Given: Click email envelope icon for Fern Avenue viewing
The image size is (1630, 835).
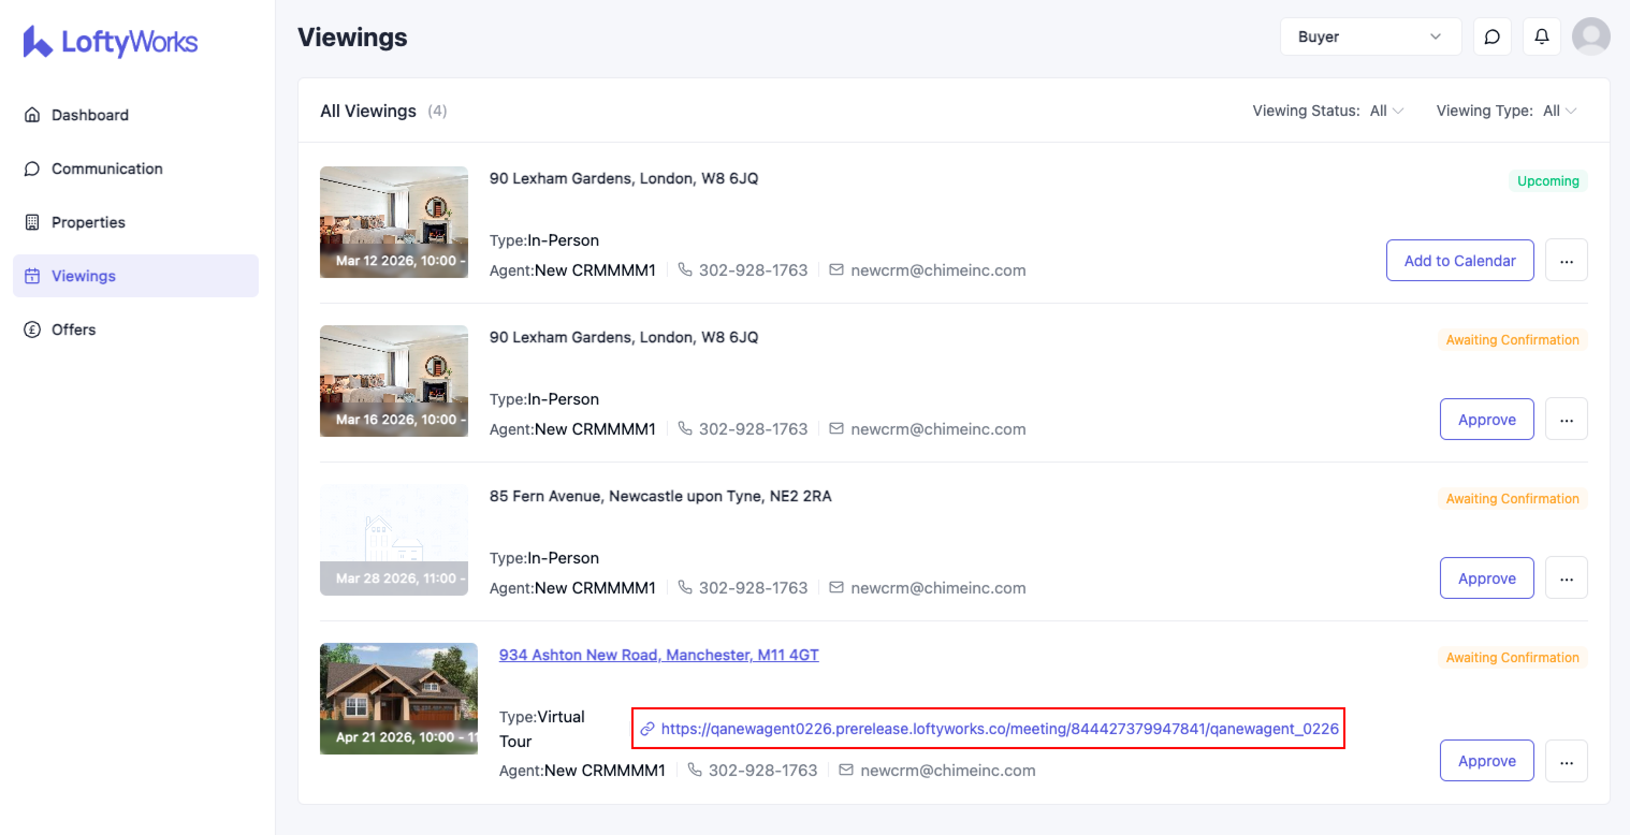Looking at the screenshot, I should (836, 588).
